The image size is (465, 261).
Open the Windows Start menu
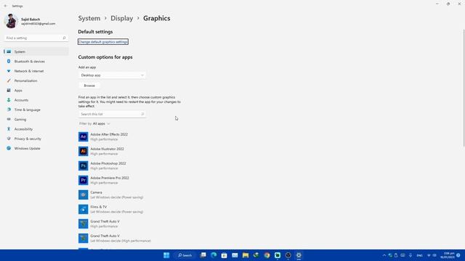coord(166,255)
